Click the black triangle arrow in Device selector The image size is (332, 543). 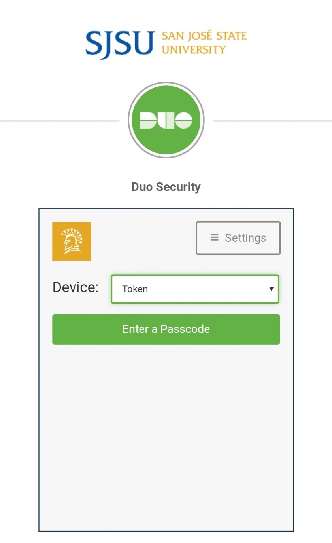272,289
